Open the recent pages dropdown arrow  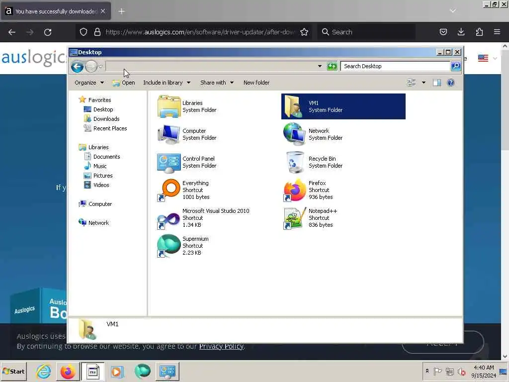101,67
